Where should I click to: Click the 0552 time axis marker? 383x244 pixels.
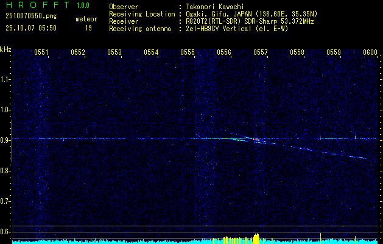coord(78,52)
